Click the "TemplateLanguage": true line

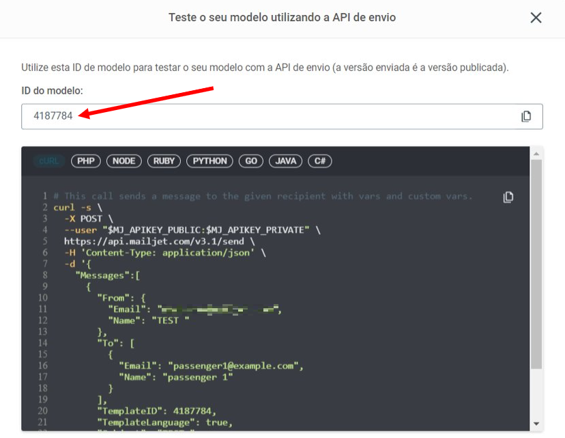point(164,422)
